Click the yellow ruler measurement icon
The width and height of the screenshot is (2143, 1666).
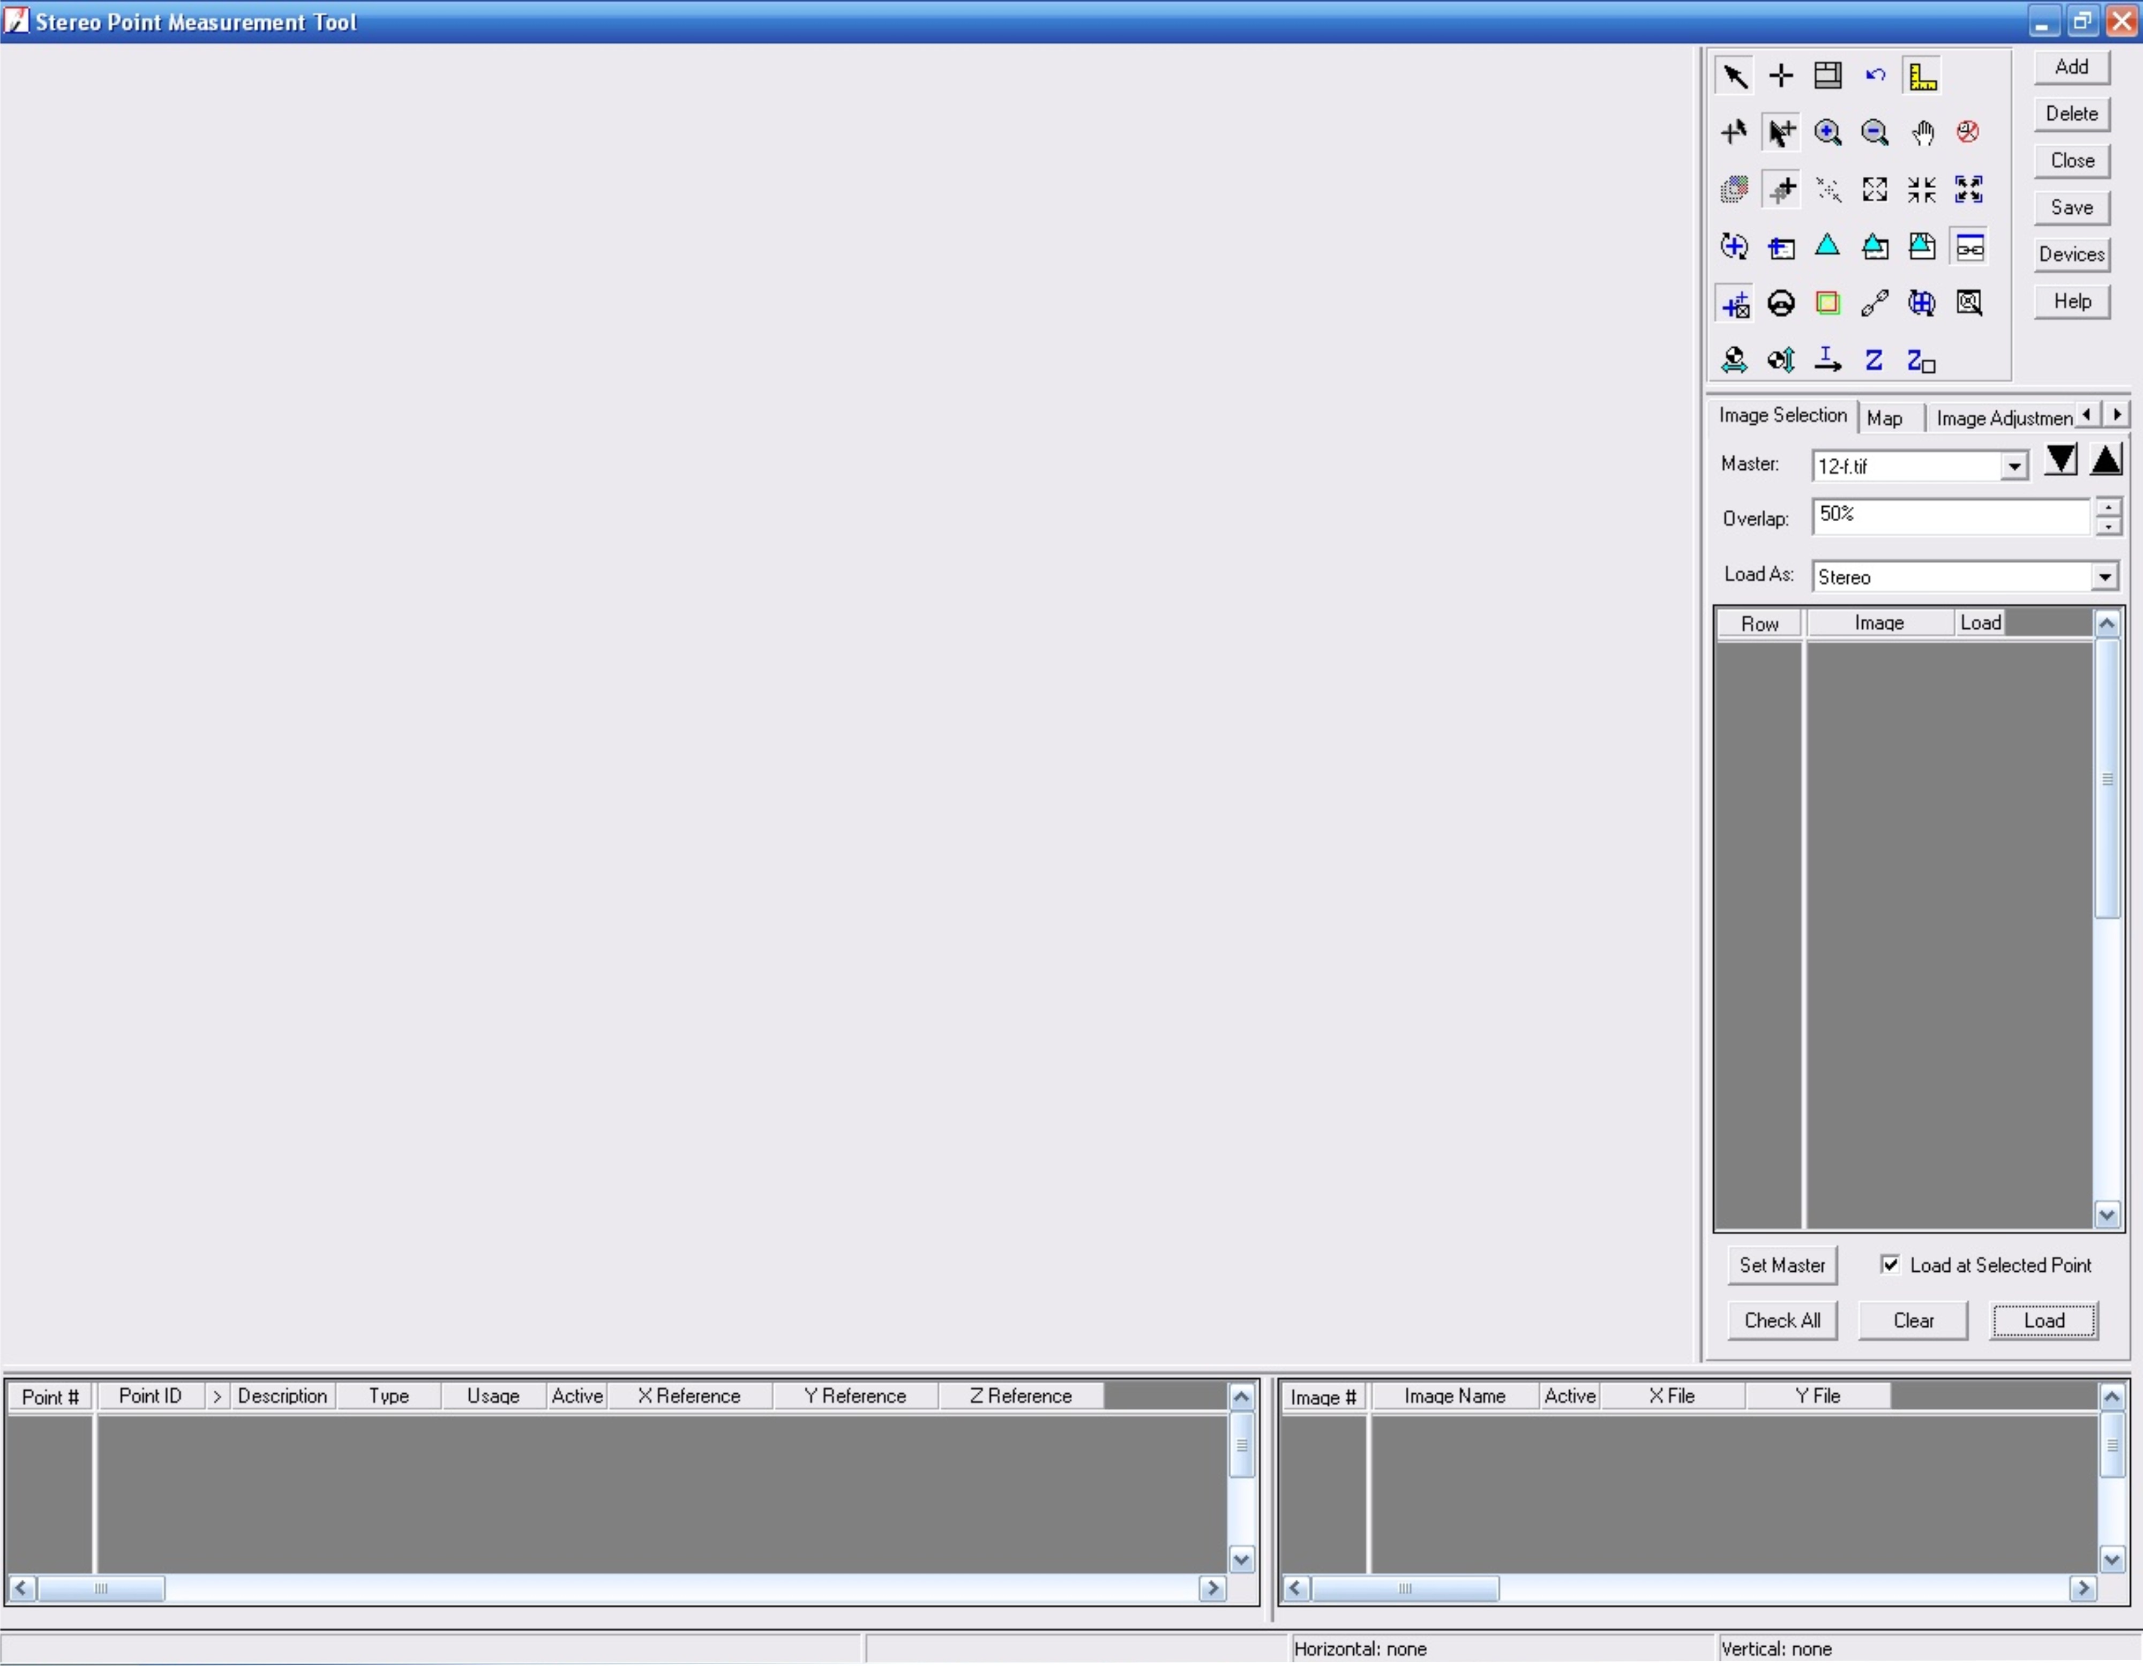click(x=1922, y=76)
